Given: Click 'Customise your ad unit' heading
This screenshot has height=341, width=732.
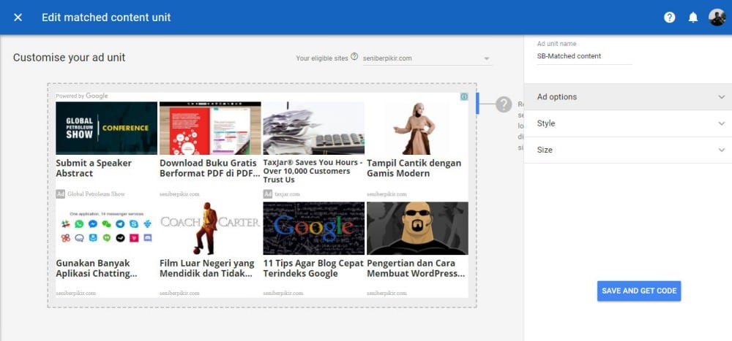Looking at the screenshot, I should pos(69,58).
